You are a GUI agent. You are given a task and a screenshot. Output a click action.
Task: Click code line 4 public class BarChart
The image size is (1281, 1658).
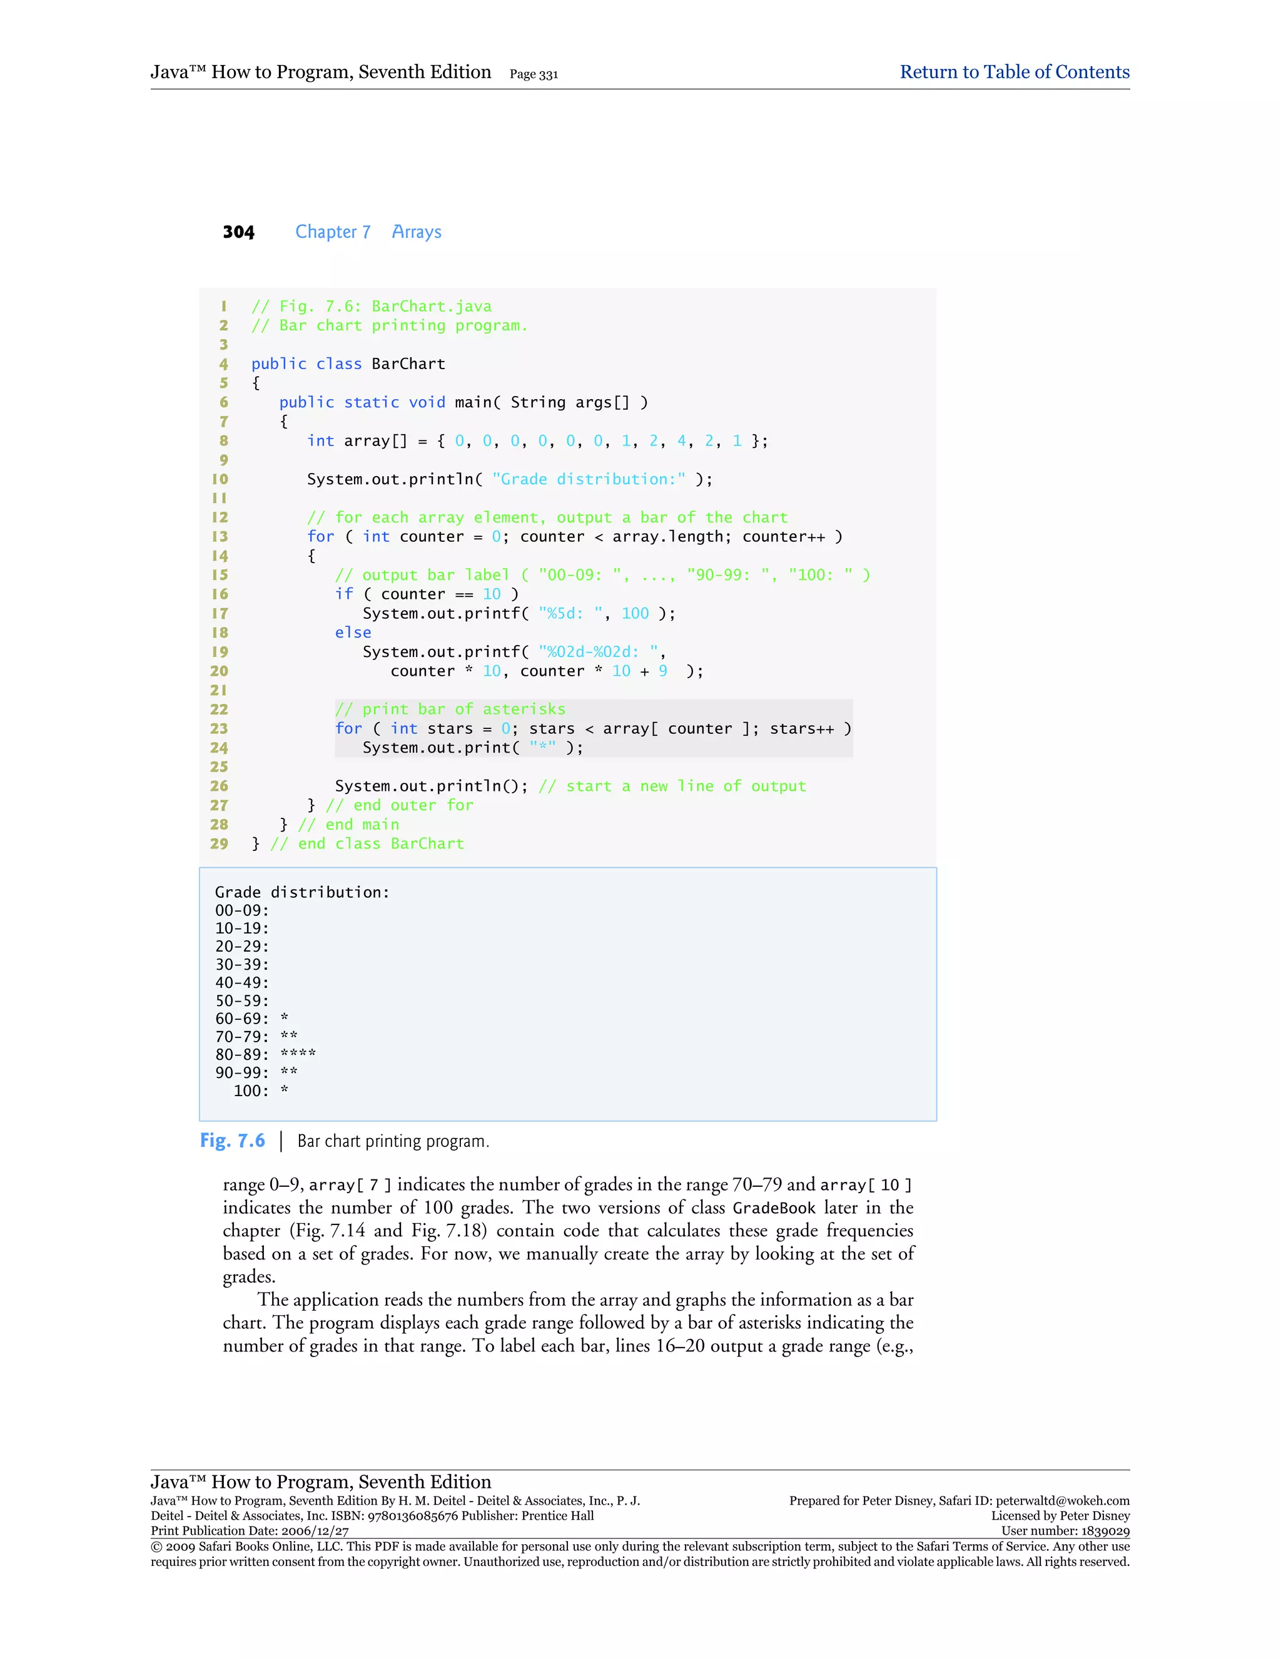[348, 364]
